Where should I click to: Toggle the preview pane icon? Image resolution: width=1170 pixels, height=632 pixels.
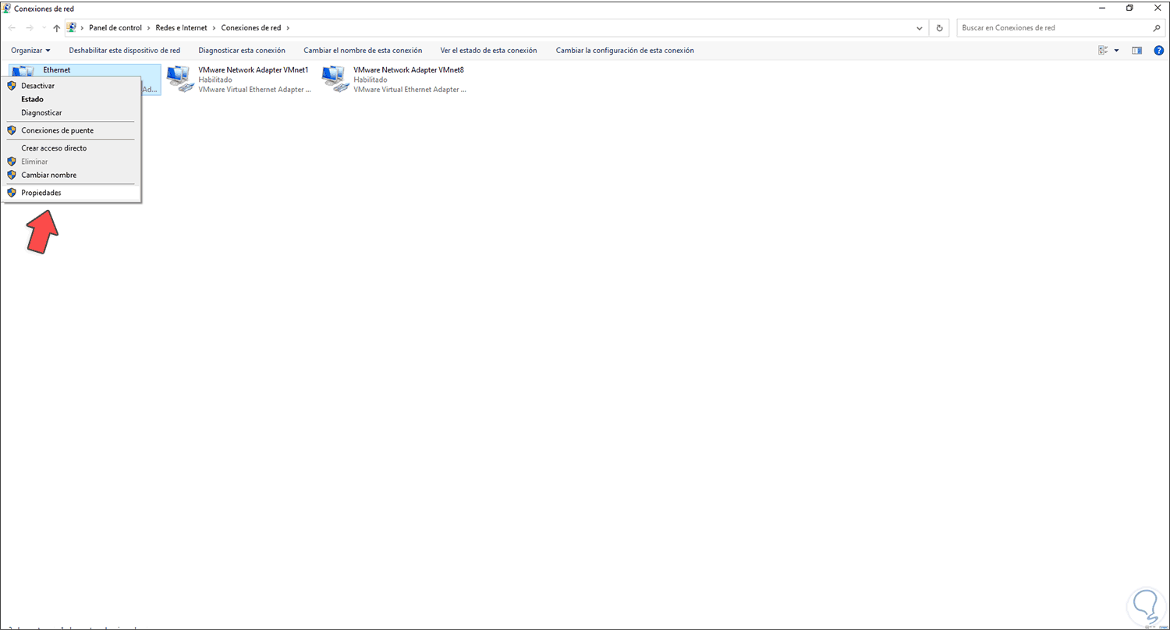(x=1137, y=50)
